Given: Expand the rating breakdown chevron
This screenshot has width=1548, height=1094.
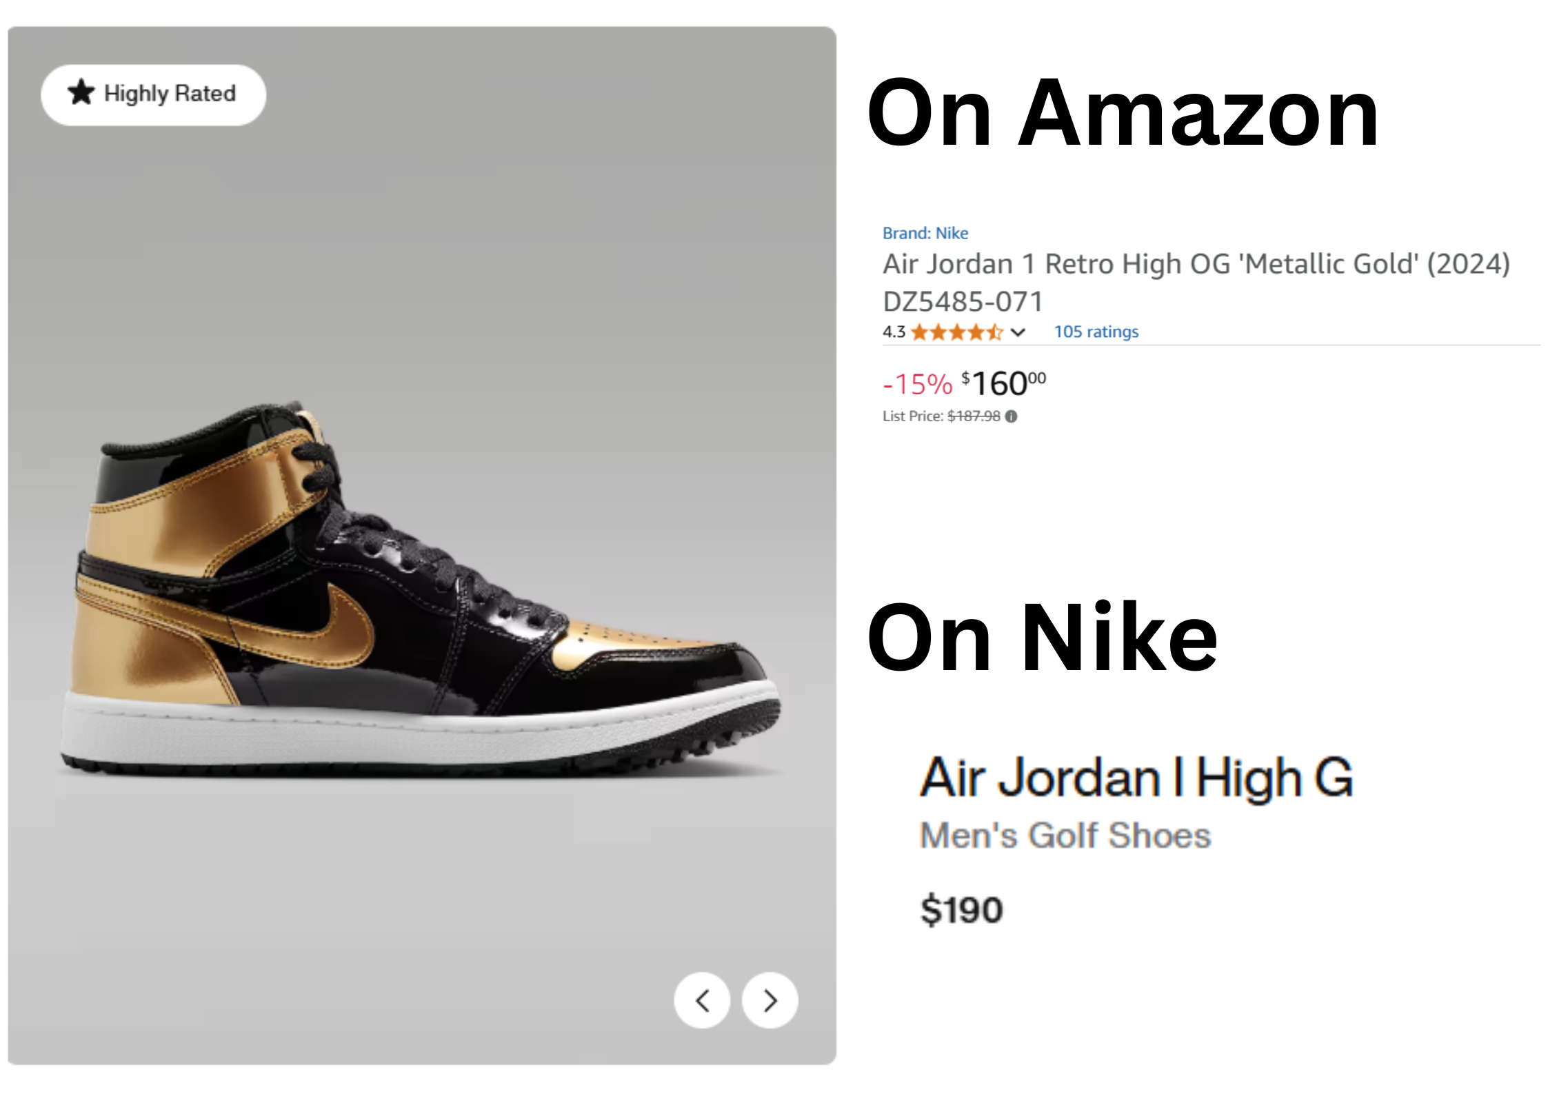Looking at the screenshot, I should pyautogui.click(x=1018, y=333).
